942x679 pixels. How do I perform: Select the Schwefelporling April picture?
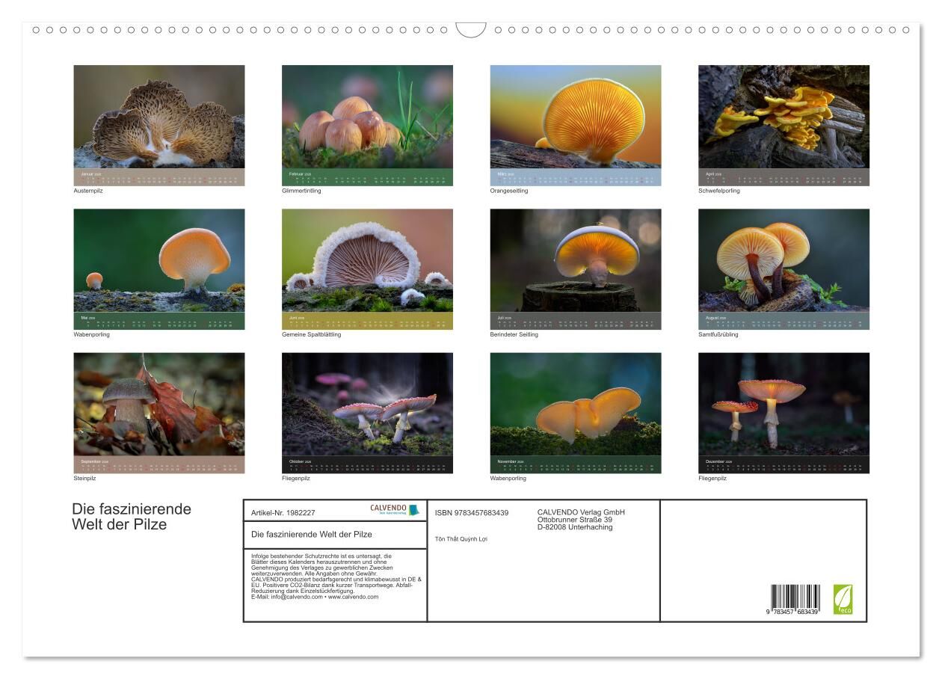click(784, 117)
